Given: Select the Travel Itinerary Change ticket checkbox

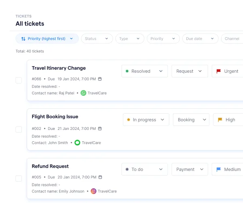Looking at the screenshot, I should click(19, 80).
